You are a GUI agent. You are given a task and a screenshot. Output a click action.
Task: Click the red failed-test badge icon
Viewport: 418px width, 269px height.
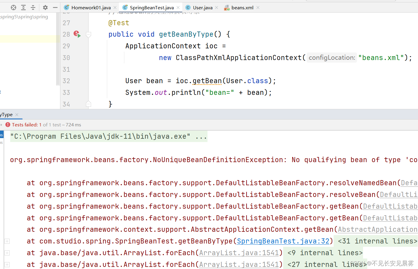coord(8,125)
